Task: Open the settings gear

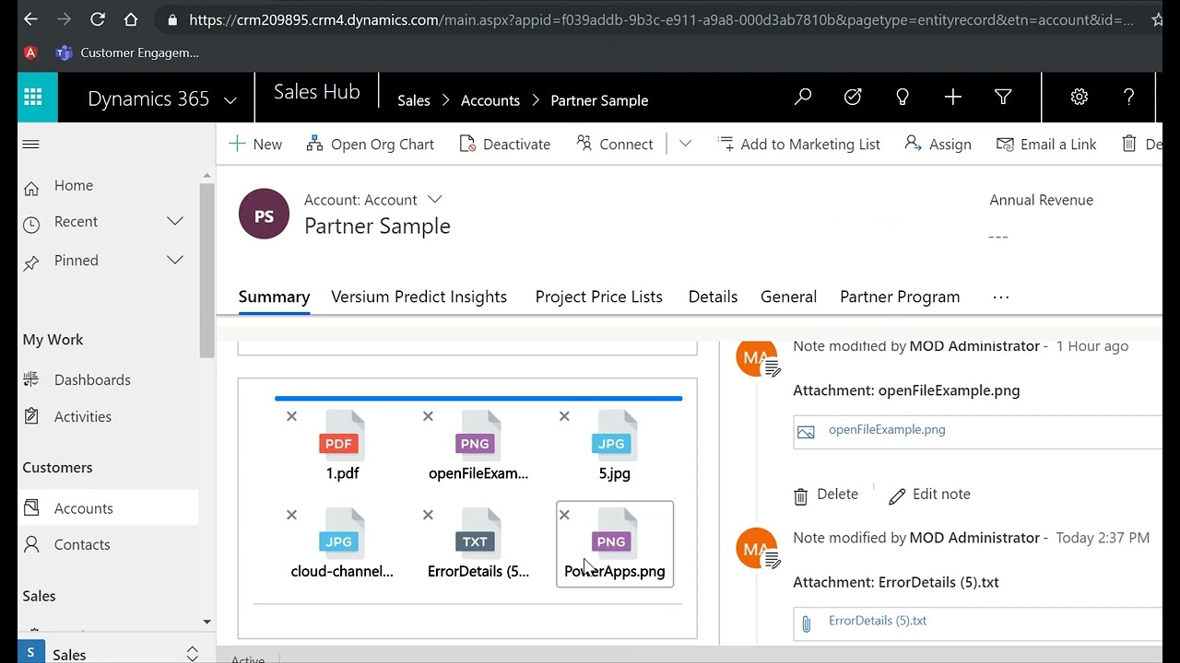Action: [x=1080, y=98]
